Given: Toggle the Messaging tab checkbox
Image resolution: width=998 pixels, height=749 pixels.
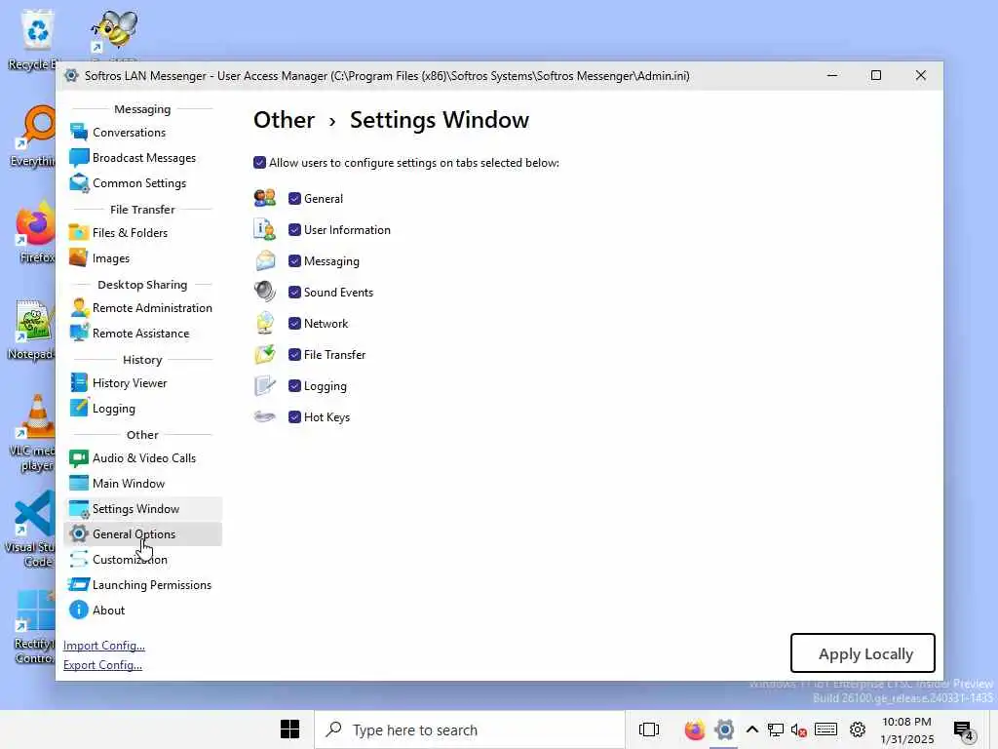Looking at the screenshot, I should tap(294, 260).
